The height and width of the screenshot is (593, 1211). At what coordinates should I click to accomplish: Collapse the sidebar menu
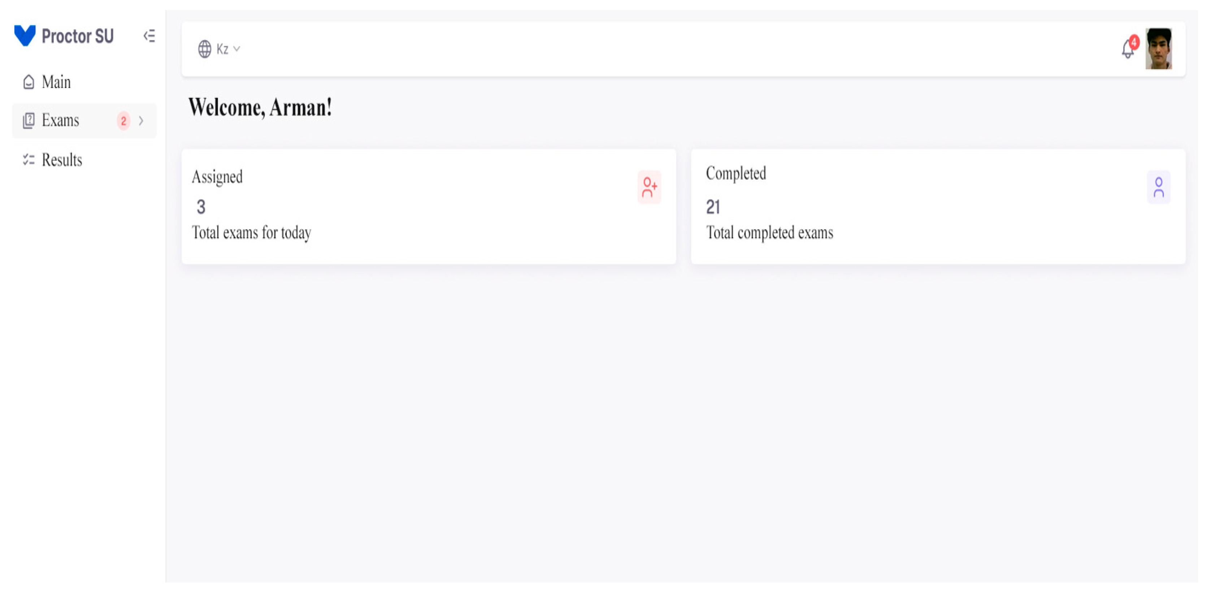tap(149, 36)
